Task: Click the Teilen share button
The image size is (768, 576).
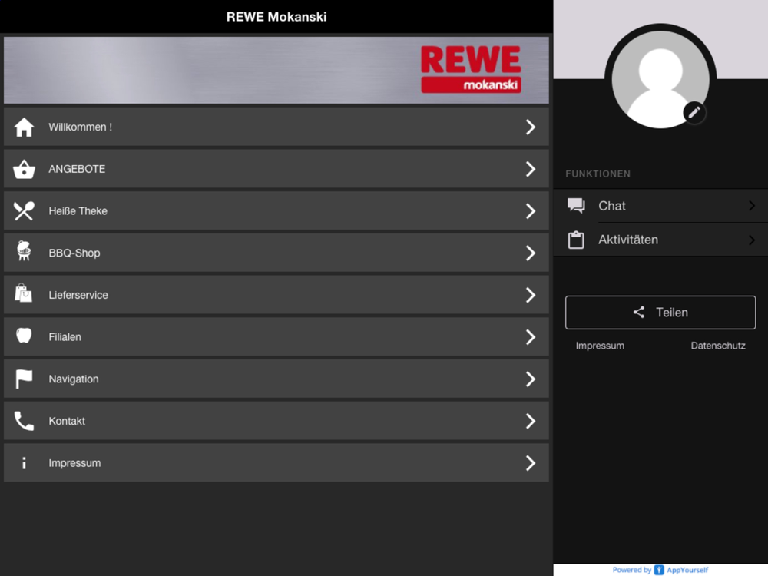Action: pos(660,313)
